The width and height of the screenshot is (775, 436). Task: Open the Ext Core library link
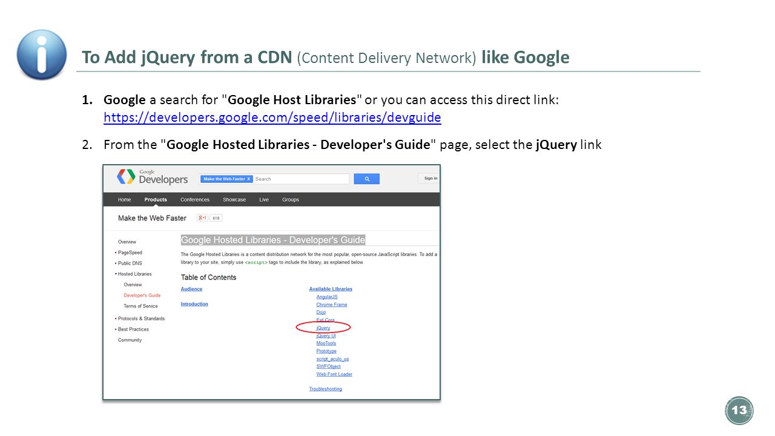click(x=325, y=320)
